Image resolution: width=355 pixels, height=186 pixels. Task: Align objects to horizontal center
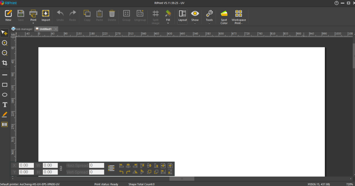[x=128, y=166]
